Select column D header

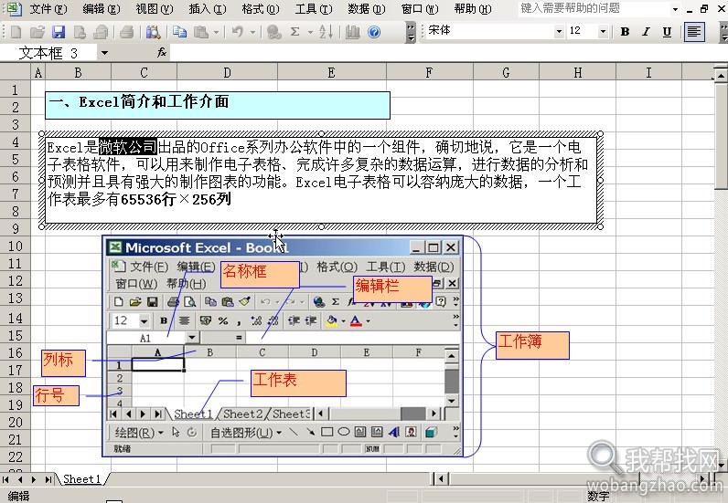pyautogui.click(x=227, y=73)
